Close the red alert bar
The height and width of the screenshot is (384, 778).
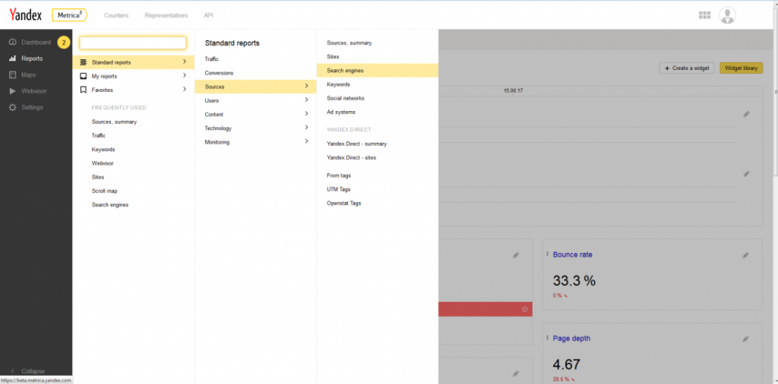click(x=525, y=309)
